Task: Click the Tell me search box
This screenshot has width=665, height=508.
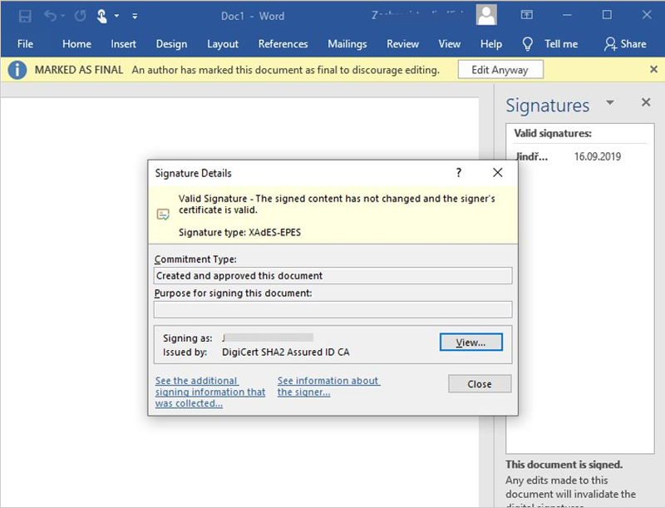Action: pos(561,44)
